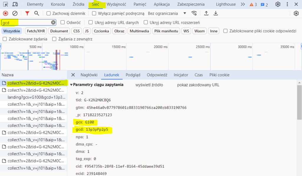Open Czas request tab
Viewport: 302px width, 176px height.
pyautogui.click(x=198, y=75)
